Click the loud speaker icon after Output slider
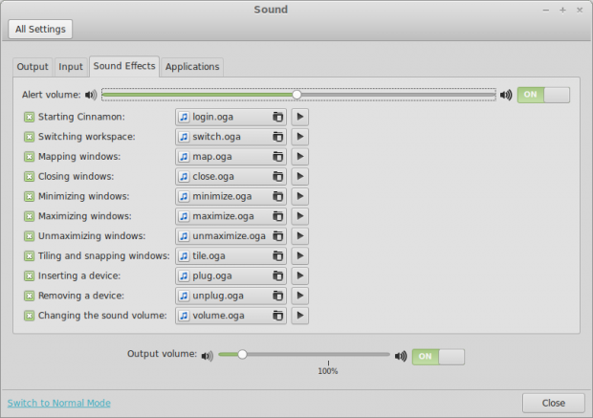This screenshot has height=418, width=593. click(x=401, y=356)
